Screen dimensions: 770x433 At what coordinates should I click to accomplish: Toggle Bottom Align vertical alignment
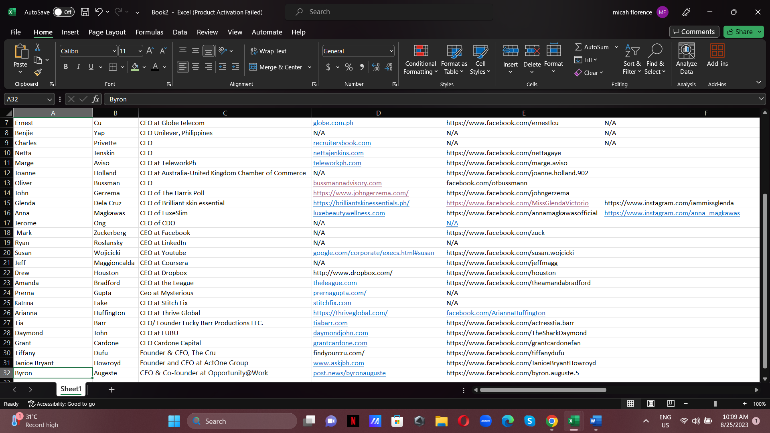209,51
